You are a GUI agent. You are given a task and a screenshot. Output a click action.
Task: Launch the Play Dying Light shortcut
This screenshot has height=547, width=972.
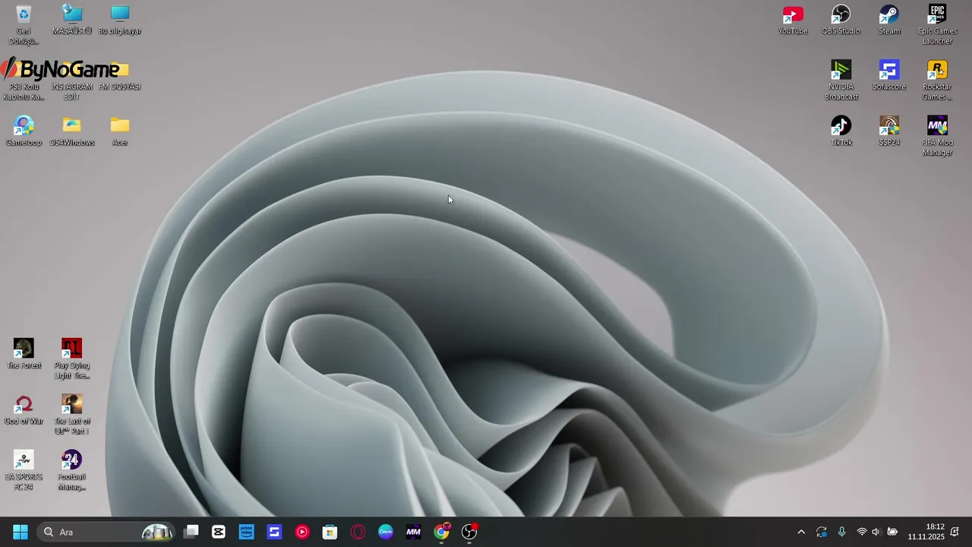point(72,359)
